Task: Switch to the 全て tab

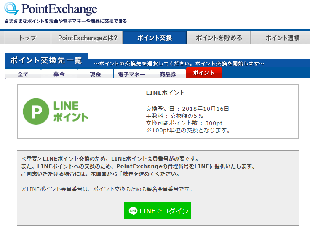Action: pos(23,74)
